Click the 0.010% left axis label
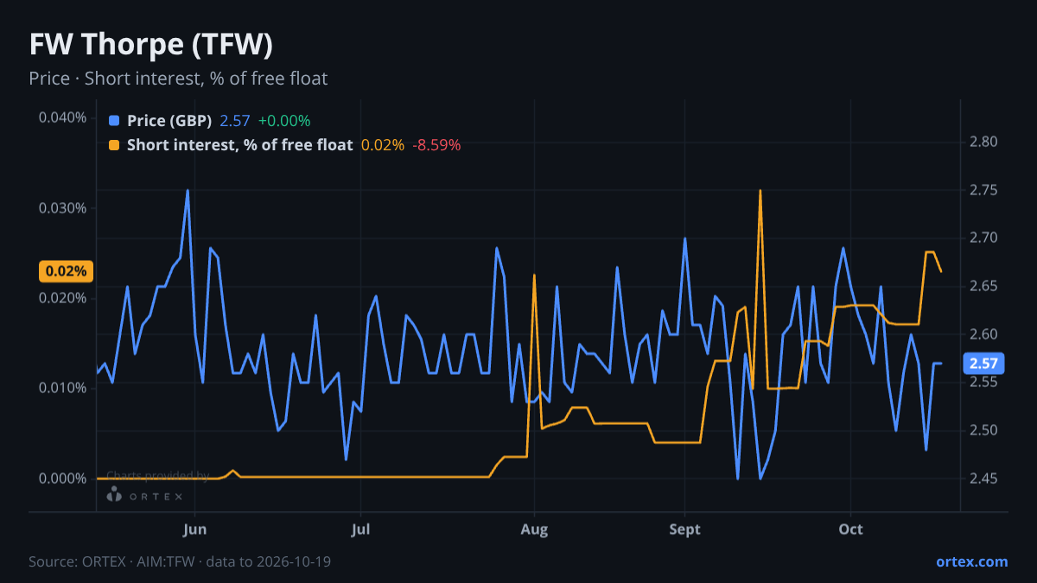1037x583 pixels. pos(62,388)
